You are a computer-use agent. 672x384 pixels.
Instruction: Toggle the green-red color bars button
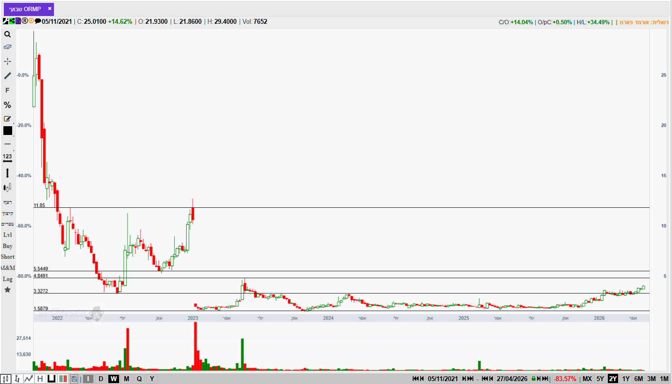63,379
